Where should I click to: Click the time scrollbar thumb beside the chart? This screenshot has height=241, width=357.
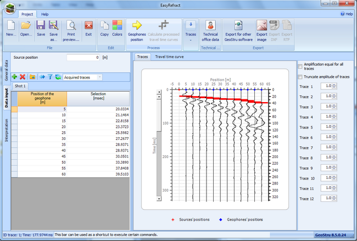pos(159,115)
